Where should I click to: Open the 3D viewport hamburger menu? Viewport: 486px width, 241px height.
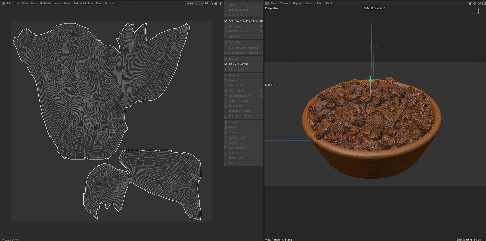(x=267, y=3)
